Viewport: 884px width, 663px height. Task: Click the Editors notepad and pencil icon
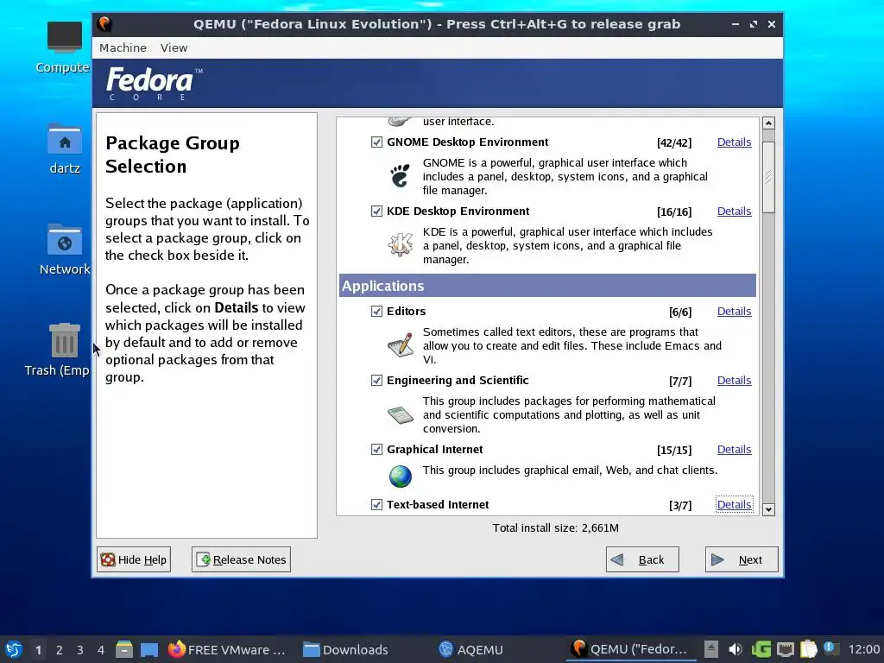pyautogui.click(x=401, y=345)
